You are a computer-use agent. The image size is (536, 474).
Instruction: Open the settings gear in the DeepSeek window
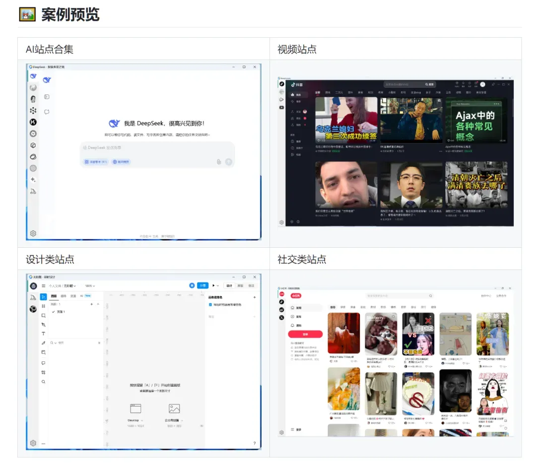(x=33, y=233)
